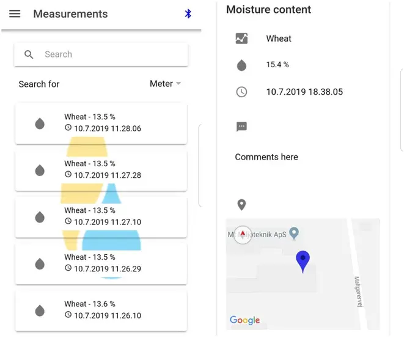Open the hamburger navigation menu
Viewport: 404px width, 338px height.
point(15,14)
